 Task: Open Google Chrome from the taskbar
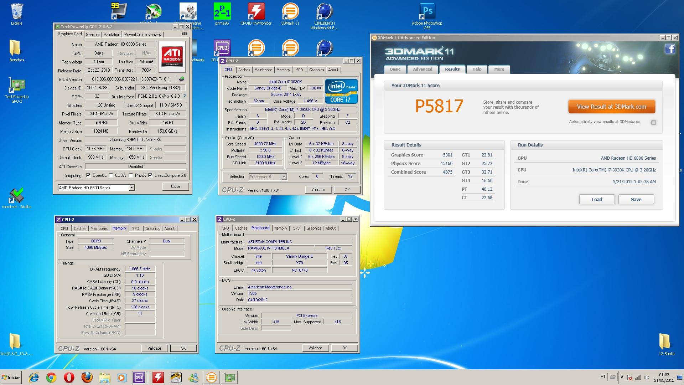pos(51,378)
